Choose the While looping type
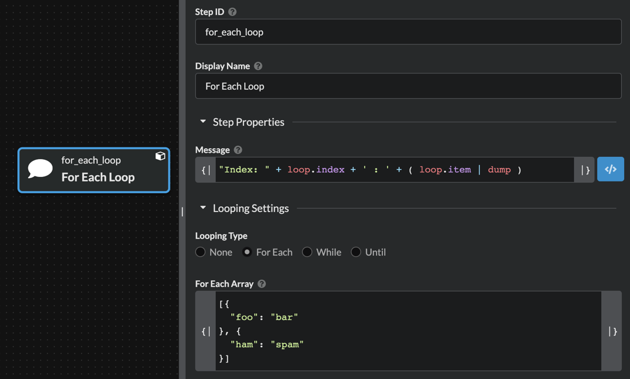This screenshot has height=379, width=630. (x=307, y=252)
